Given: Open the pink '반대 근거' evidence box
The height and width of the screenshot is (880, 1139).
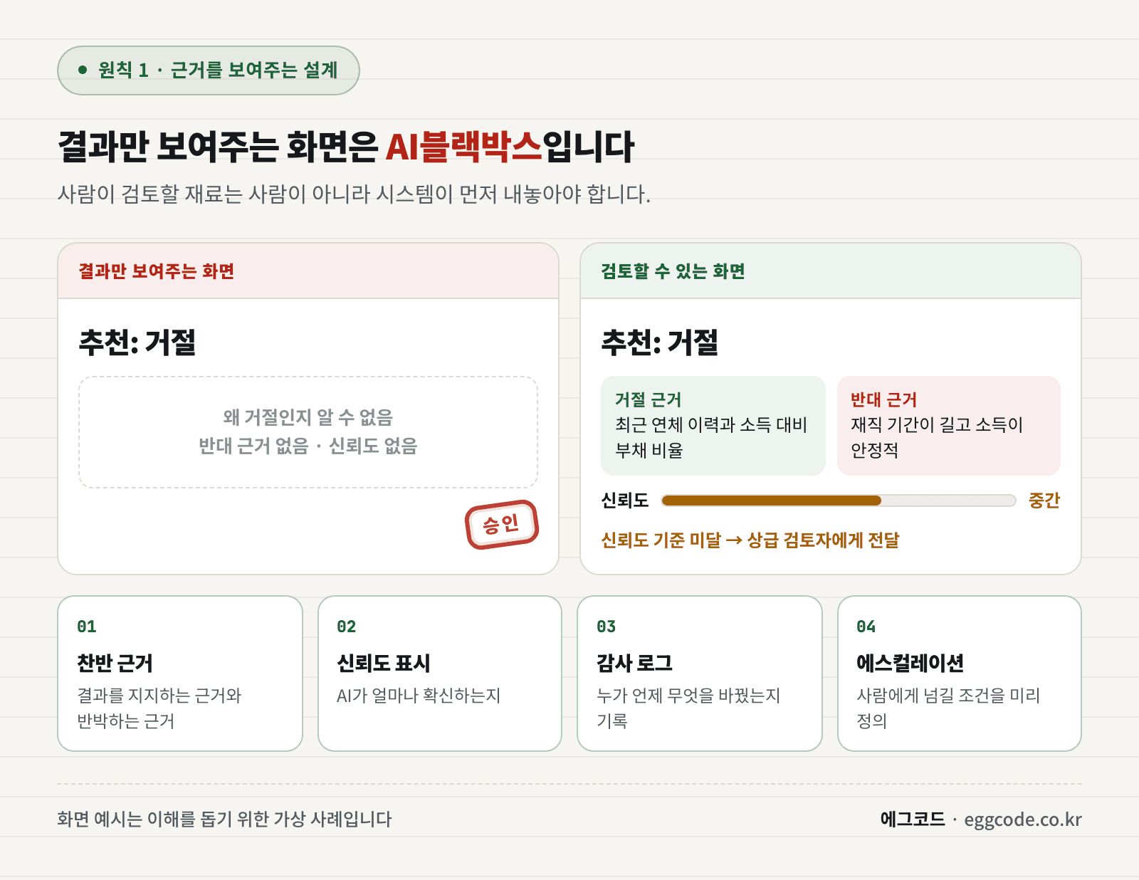Looking at the screenshot, I should 949,426.
